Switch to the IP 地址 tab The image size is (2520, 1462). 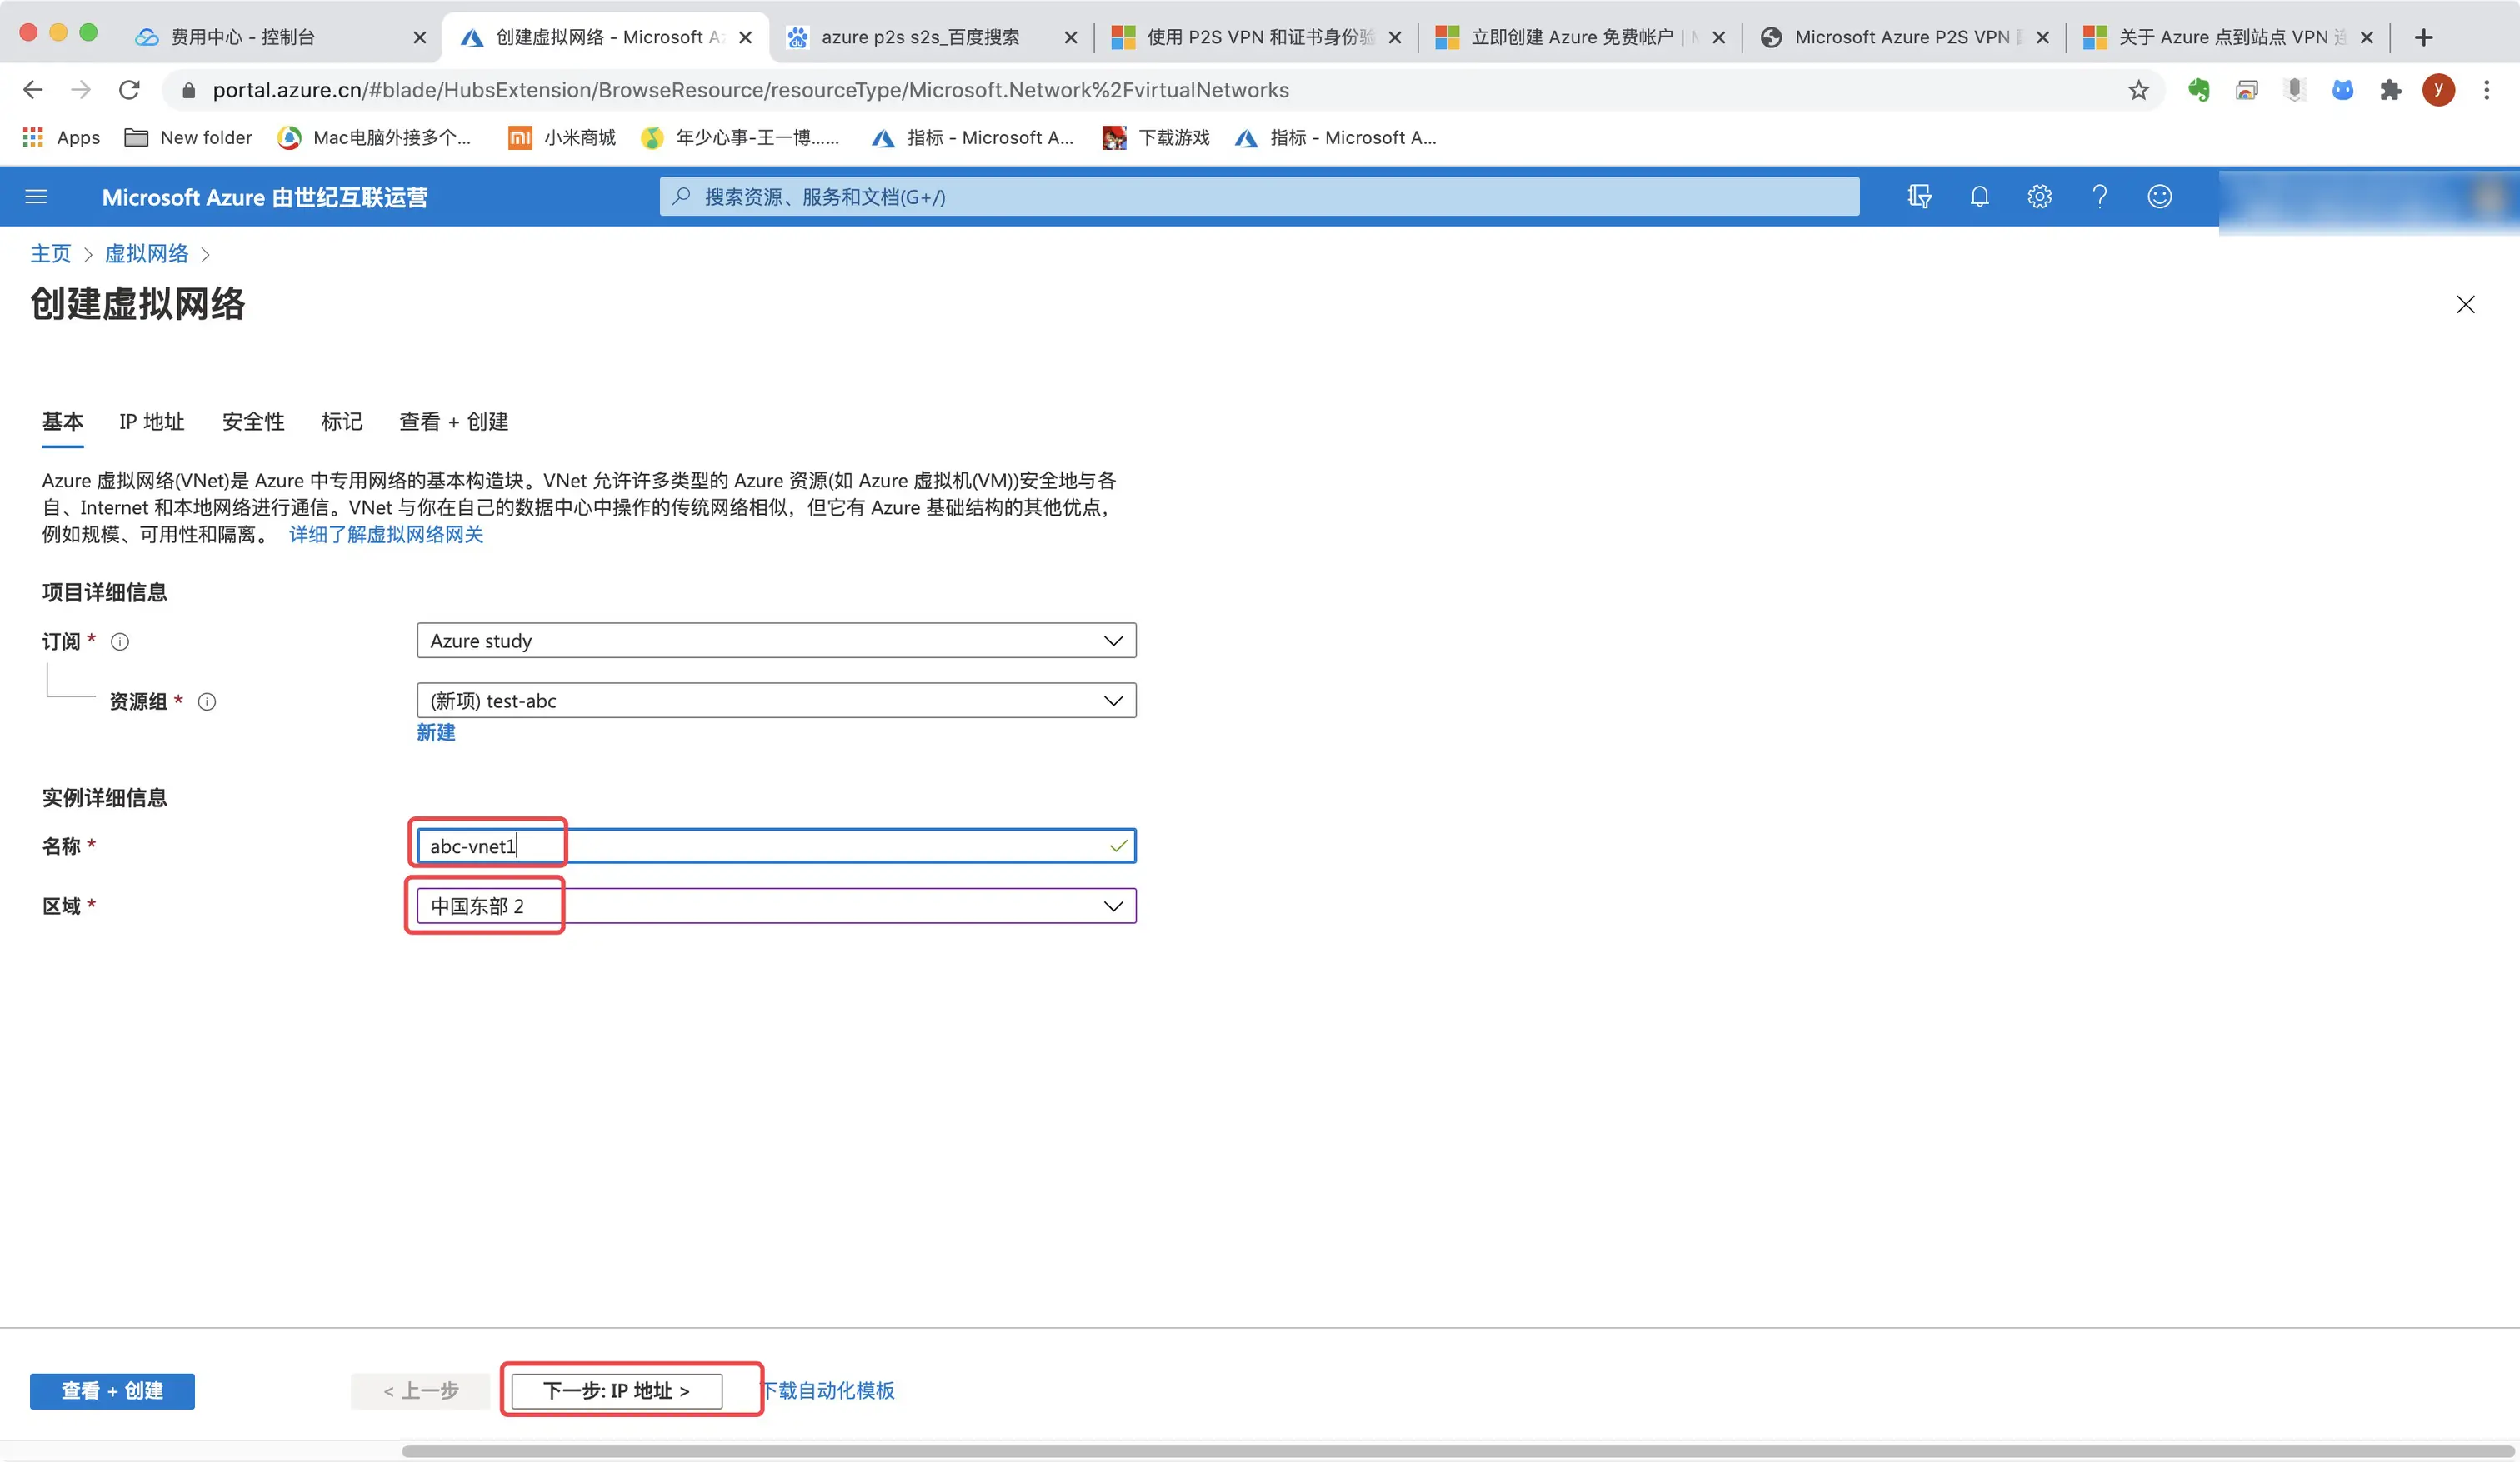[152, 422]
